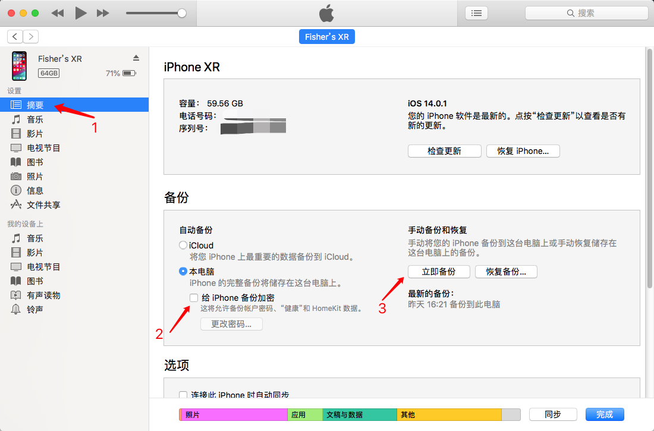The height and width of the screenshot is (431, 654).
Task: Click the 检查更新 button
Action: [x=444, y=151]
